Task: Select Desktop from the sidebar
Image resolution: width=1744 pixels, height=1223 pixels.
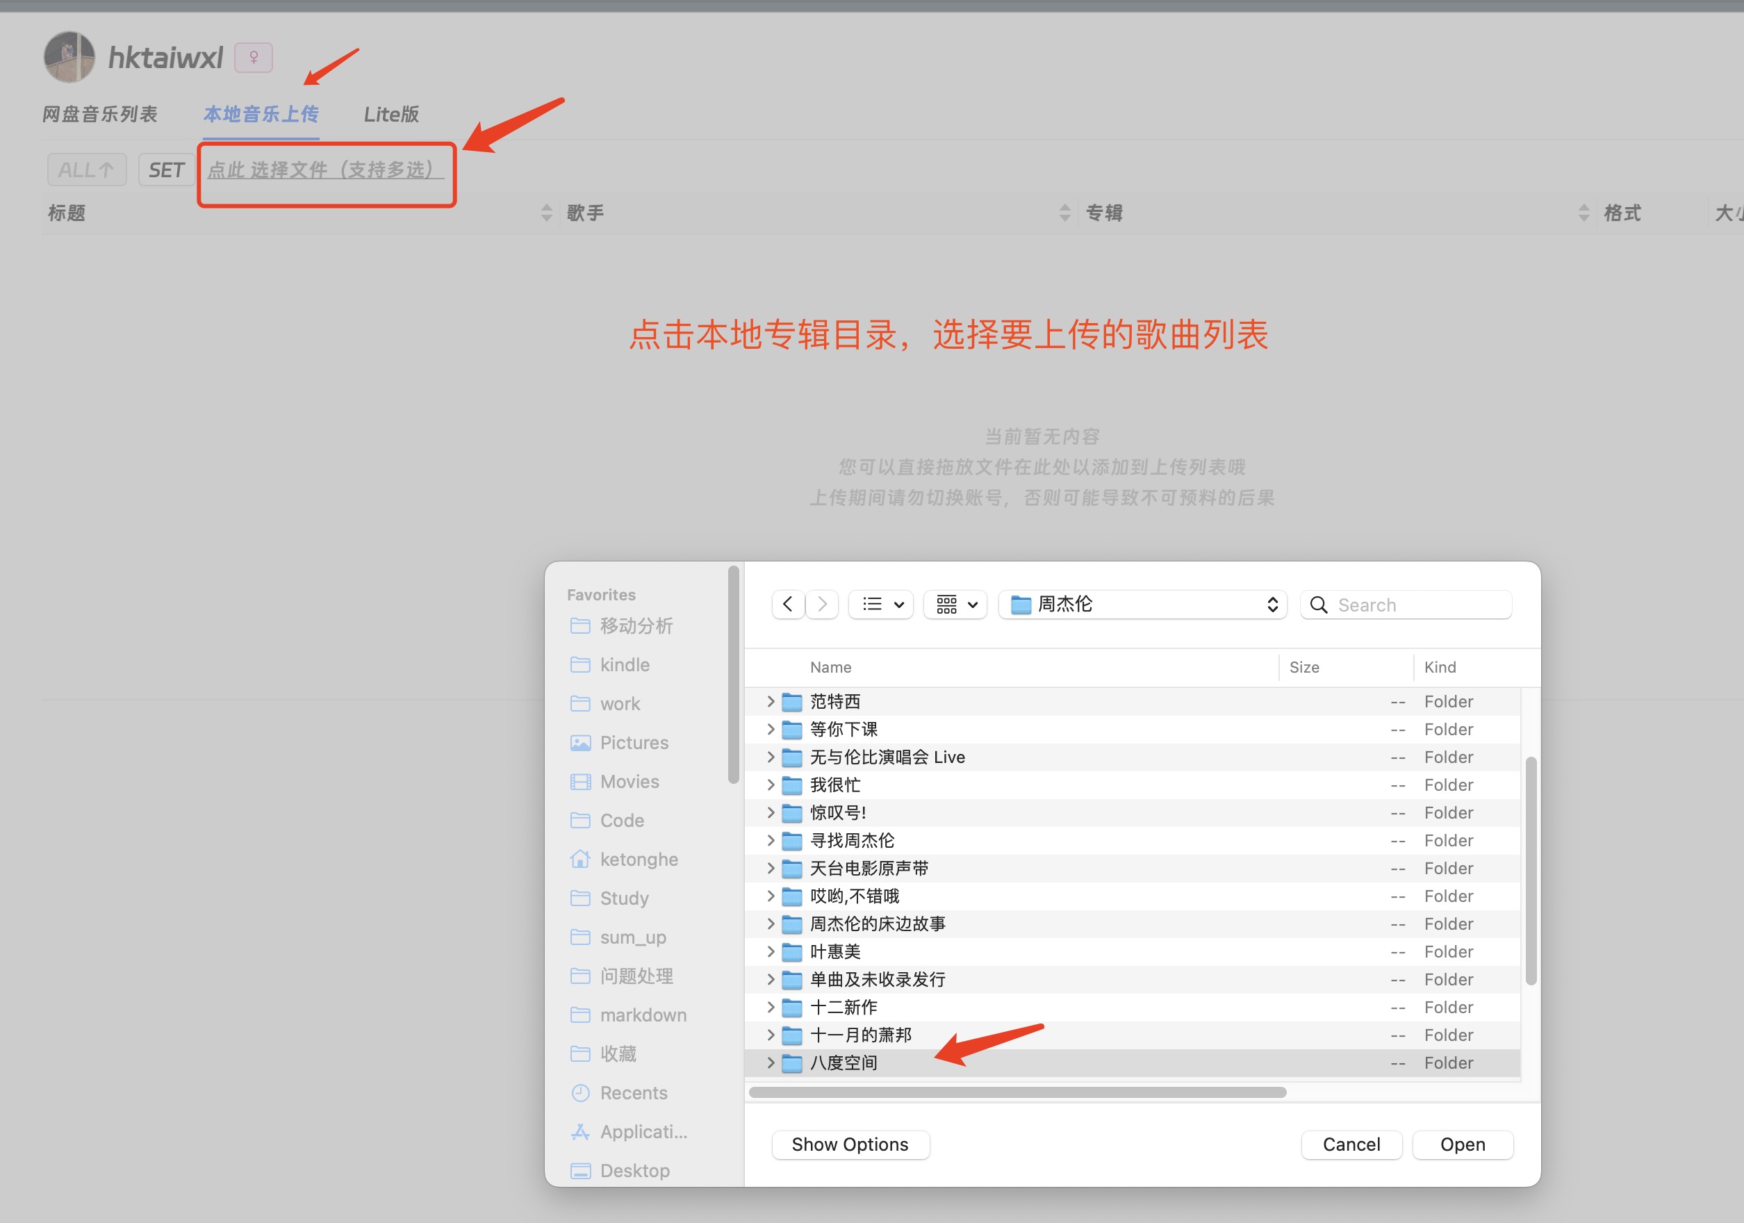Action: (x=634, y=1169)
